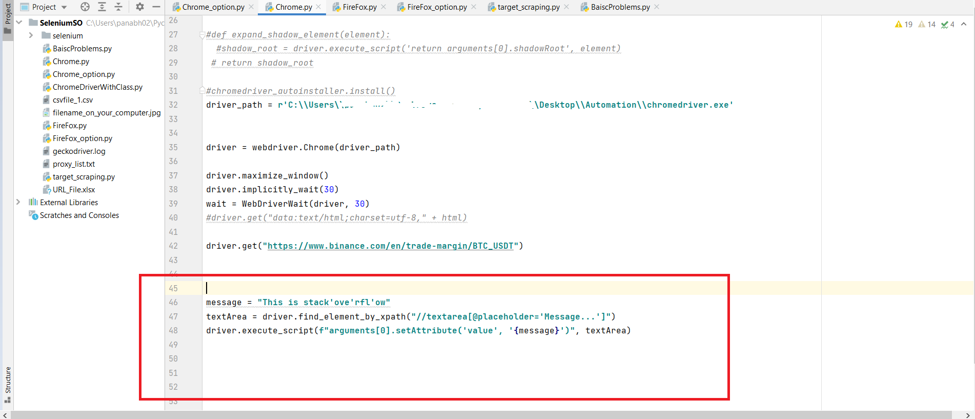This screenshot has height=419, width=975.
Task: Open the Project tool window side tab
Action: coord(8,18)
